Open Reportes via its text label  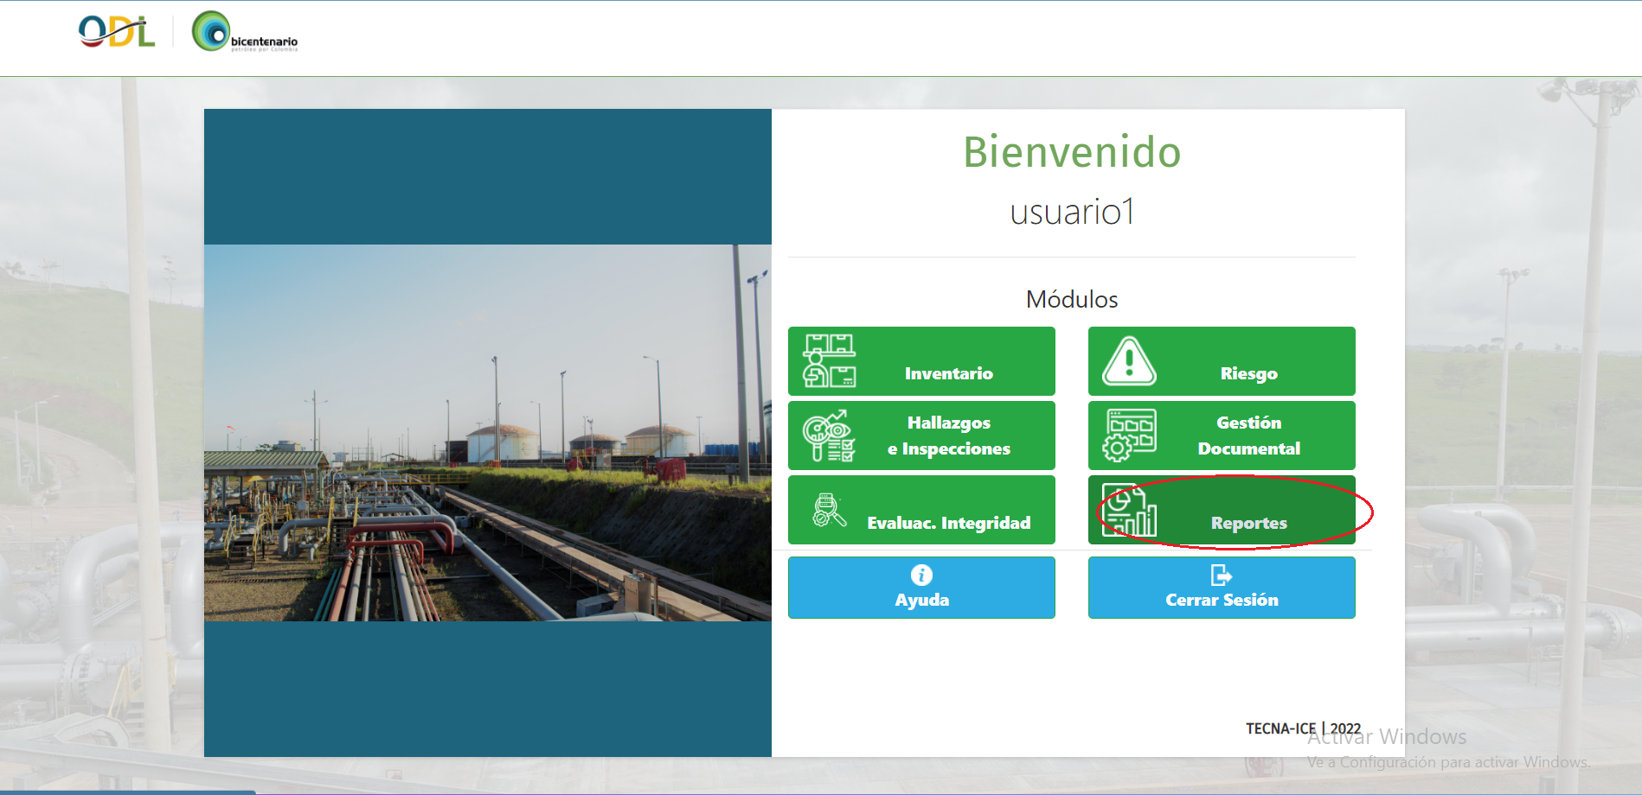[x=1248, y=523]
